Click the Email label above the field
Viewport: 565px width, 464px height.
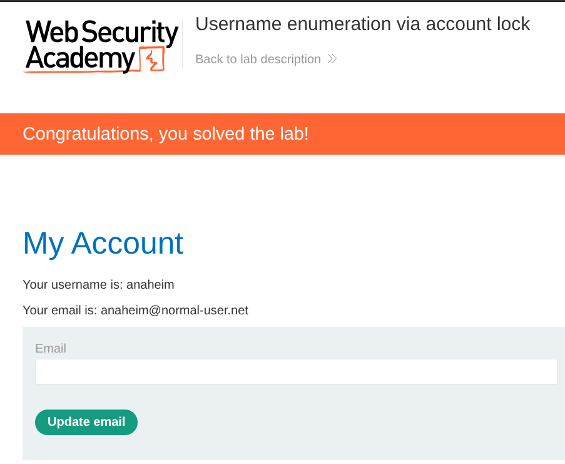coord(51,348)
